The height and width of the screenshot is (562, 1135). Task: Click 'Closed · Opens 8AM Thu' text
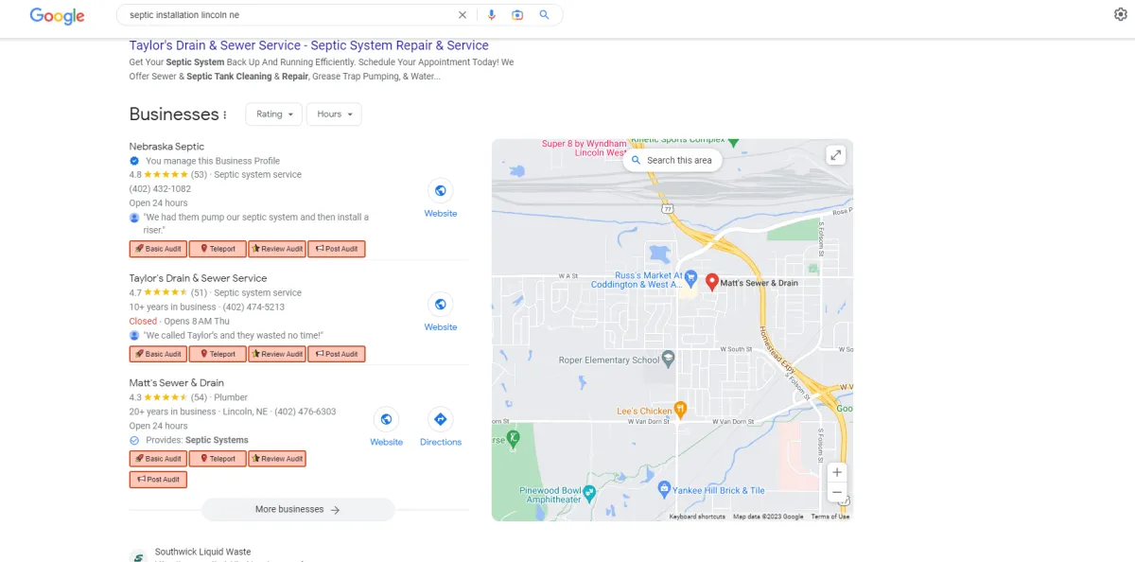point(180,322)
